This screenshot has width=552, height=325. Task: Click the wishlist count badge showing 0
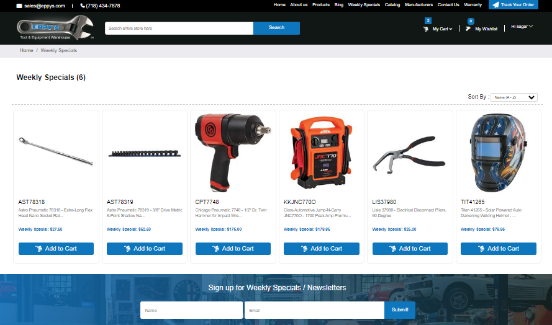coord(471,21)
